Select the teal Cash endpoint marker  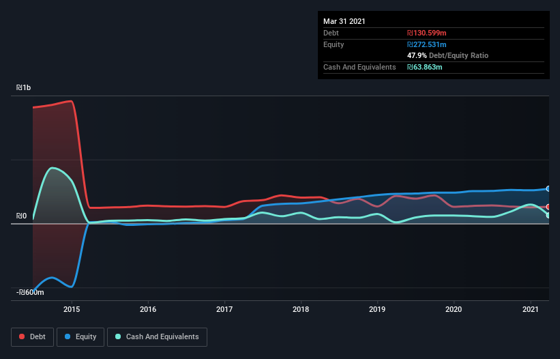[x=548, y=216]
